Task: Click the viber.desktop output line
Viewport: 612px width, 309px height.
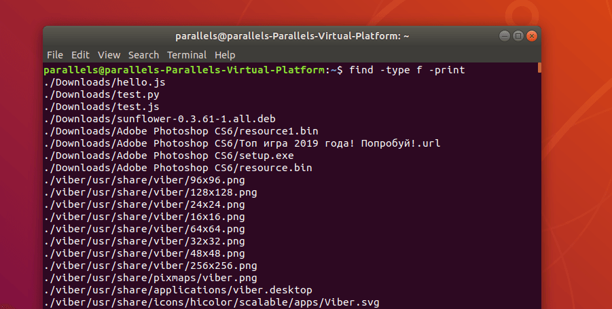Action: click(178, 290)
